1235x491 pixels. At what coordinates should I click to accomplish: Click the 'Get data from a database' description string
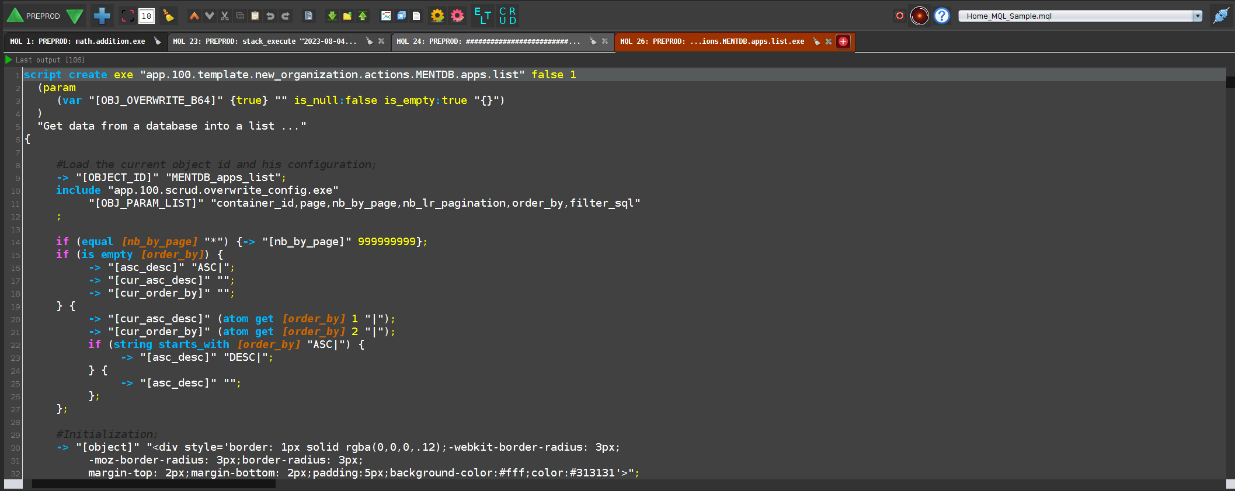[172, 126]
